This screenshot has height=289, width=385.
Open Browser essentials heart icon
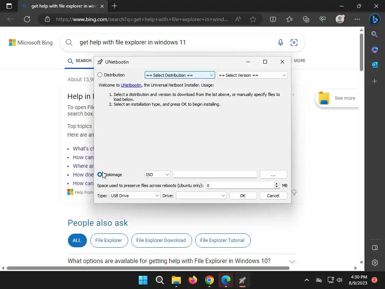click(323, 19)
